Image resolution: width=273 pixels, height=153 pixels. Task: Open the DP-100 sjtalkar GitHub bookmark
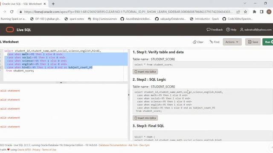pyautogui.click(x=46, y=19)
